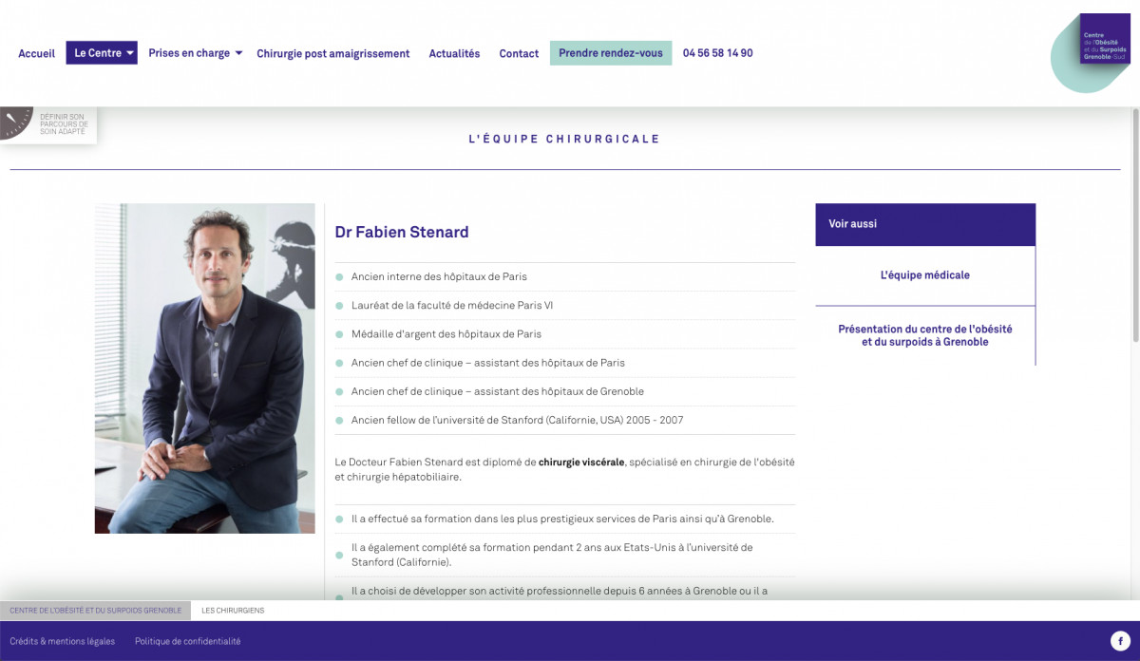Expand the Le Centre dropdown menu
The height and width of the screenshot is (661, 1140).
coord(102,53)
